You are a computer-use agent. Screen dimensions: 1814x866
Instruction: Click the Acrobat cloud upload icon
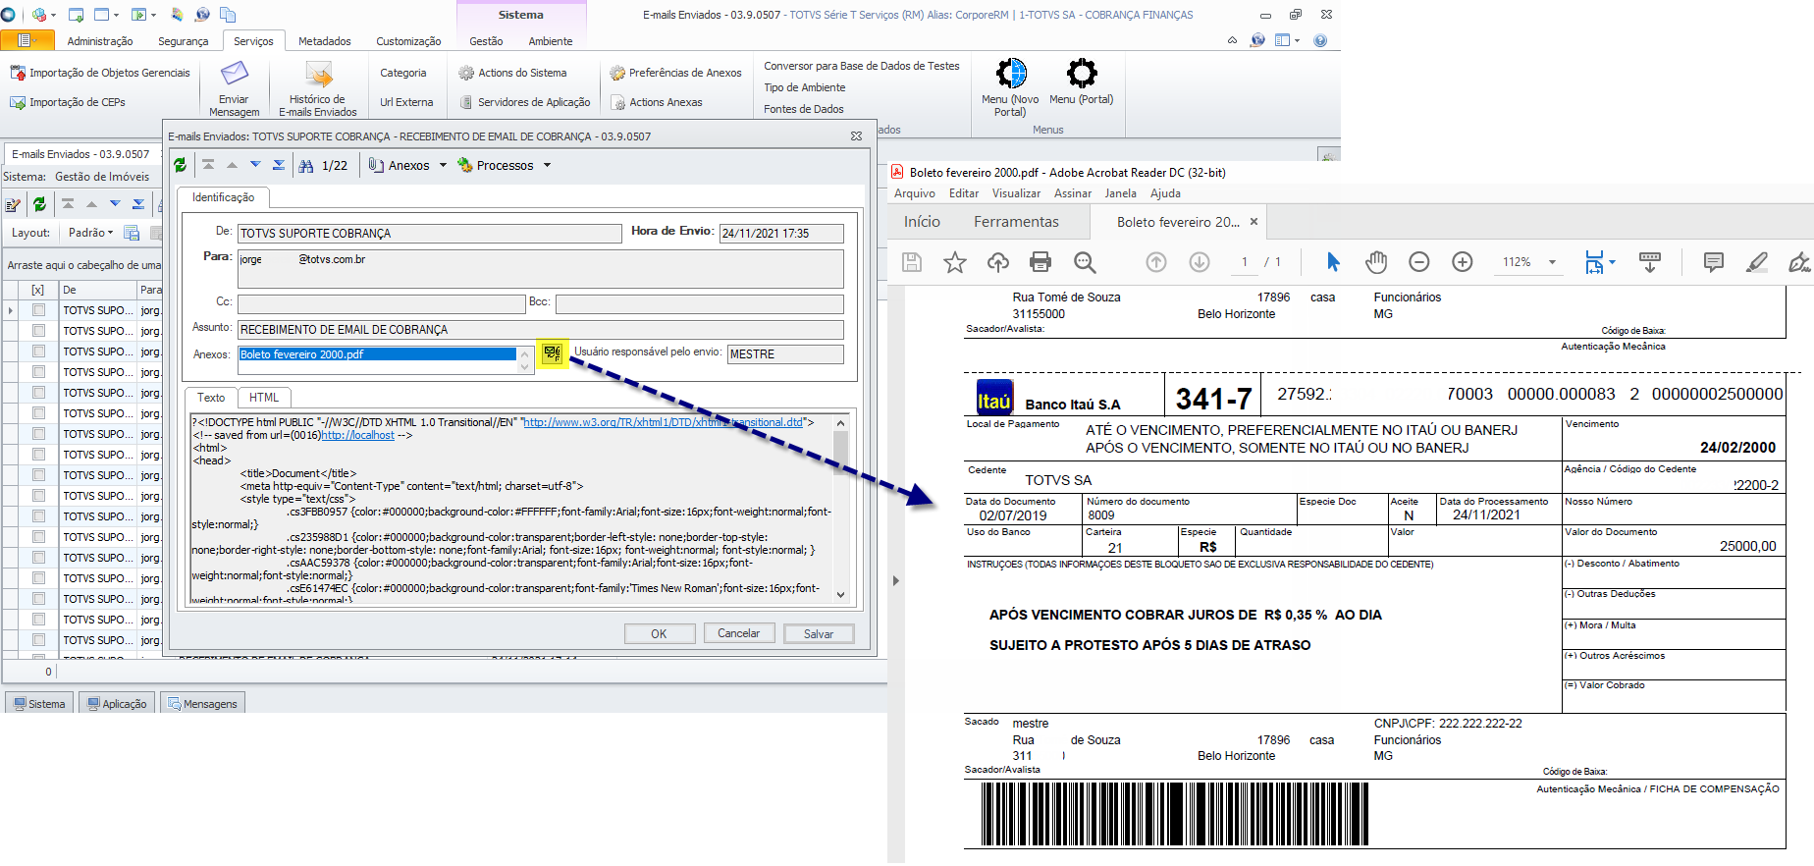coord(998,262)
